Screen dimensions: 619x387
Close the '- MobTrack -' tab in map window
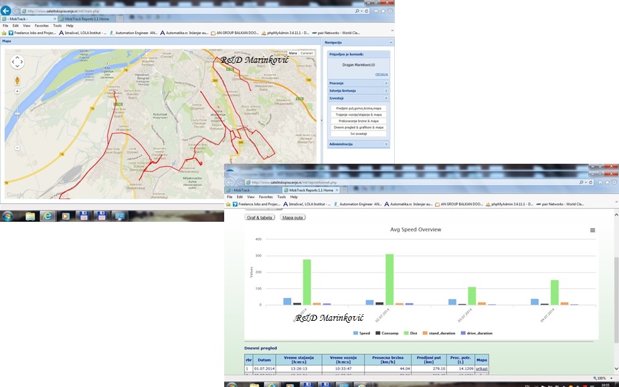[x=55, y=19]
